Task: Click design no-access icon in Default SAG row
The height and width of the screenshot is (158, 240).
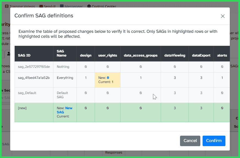Action: 86,93
